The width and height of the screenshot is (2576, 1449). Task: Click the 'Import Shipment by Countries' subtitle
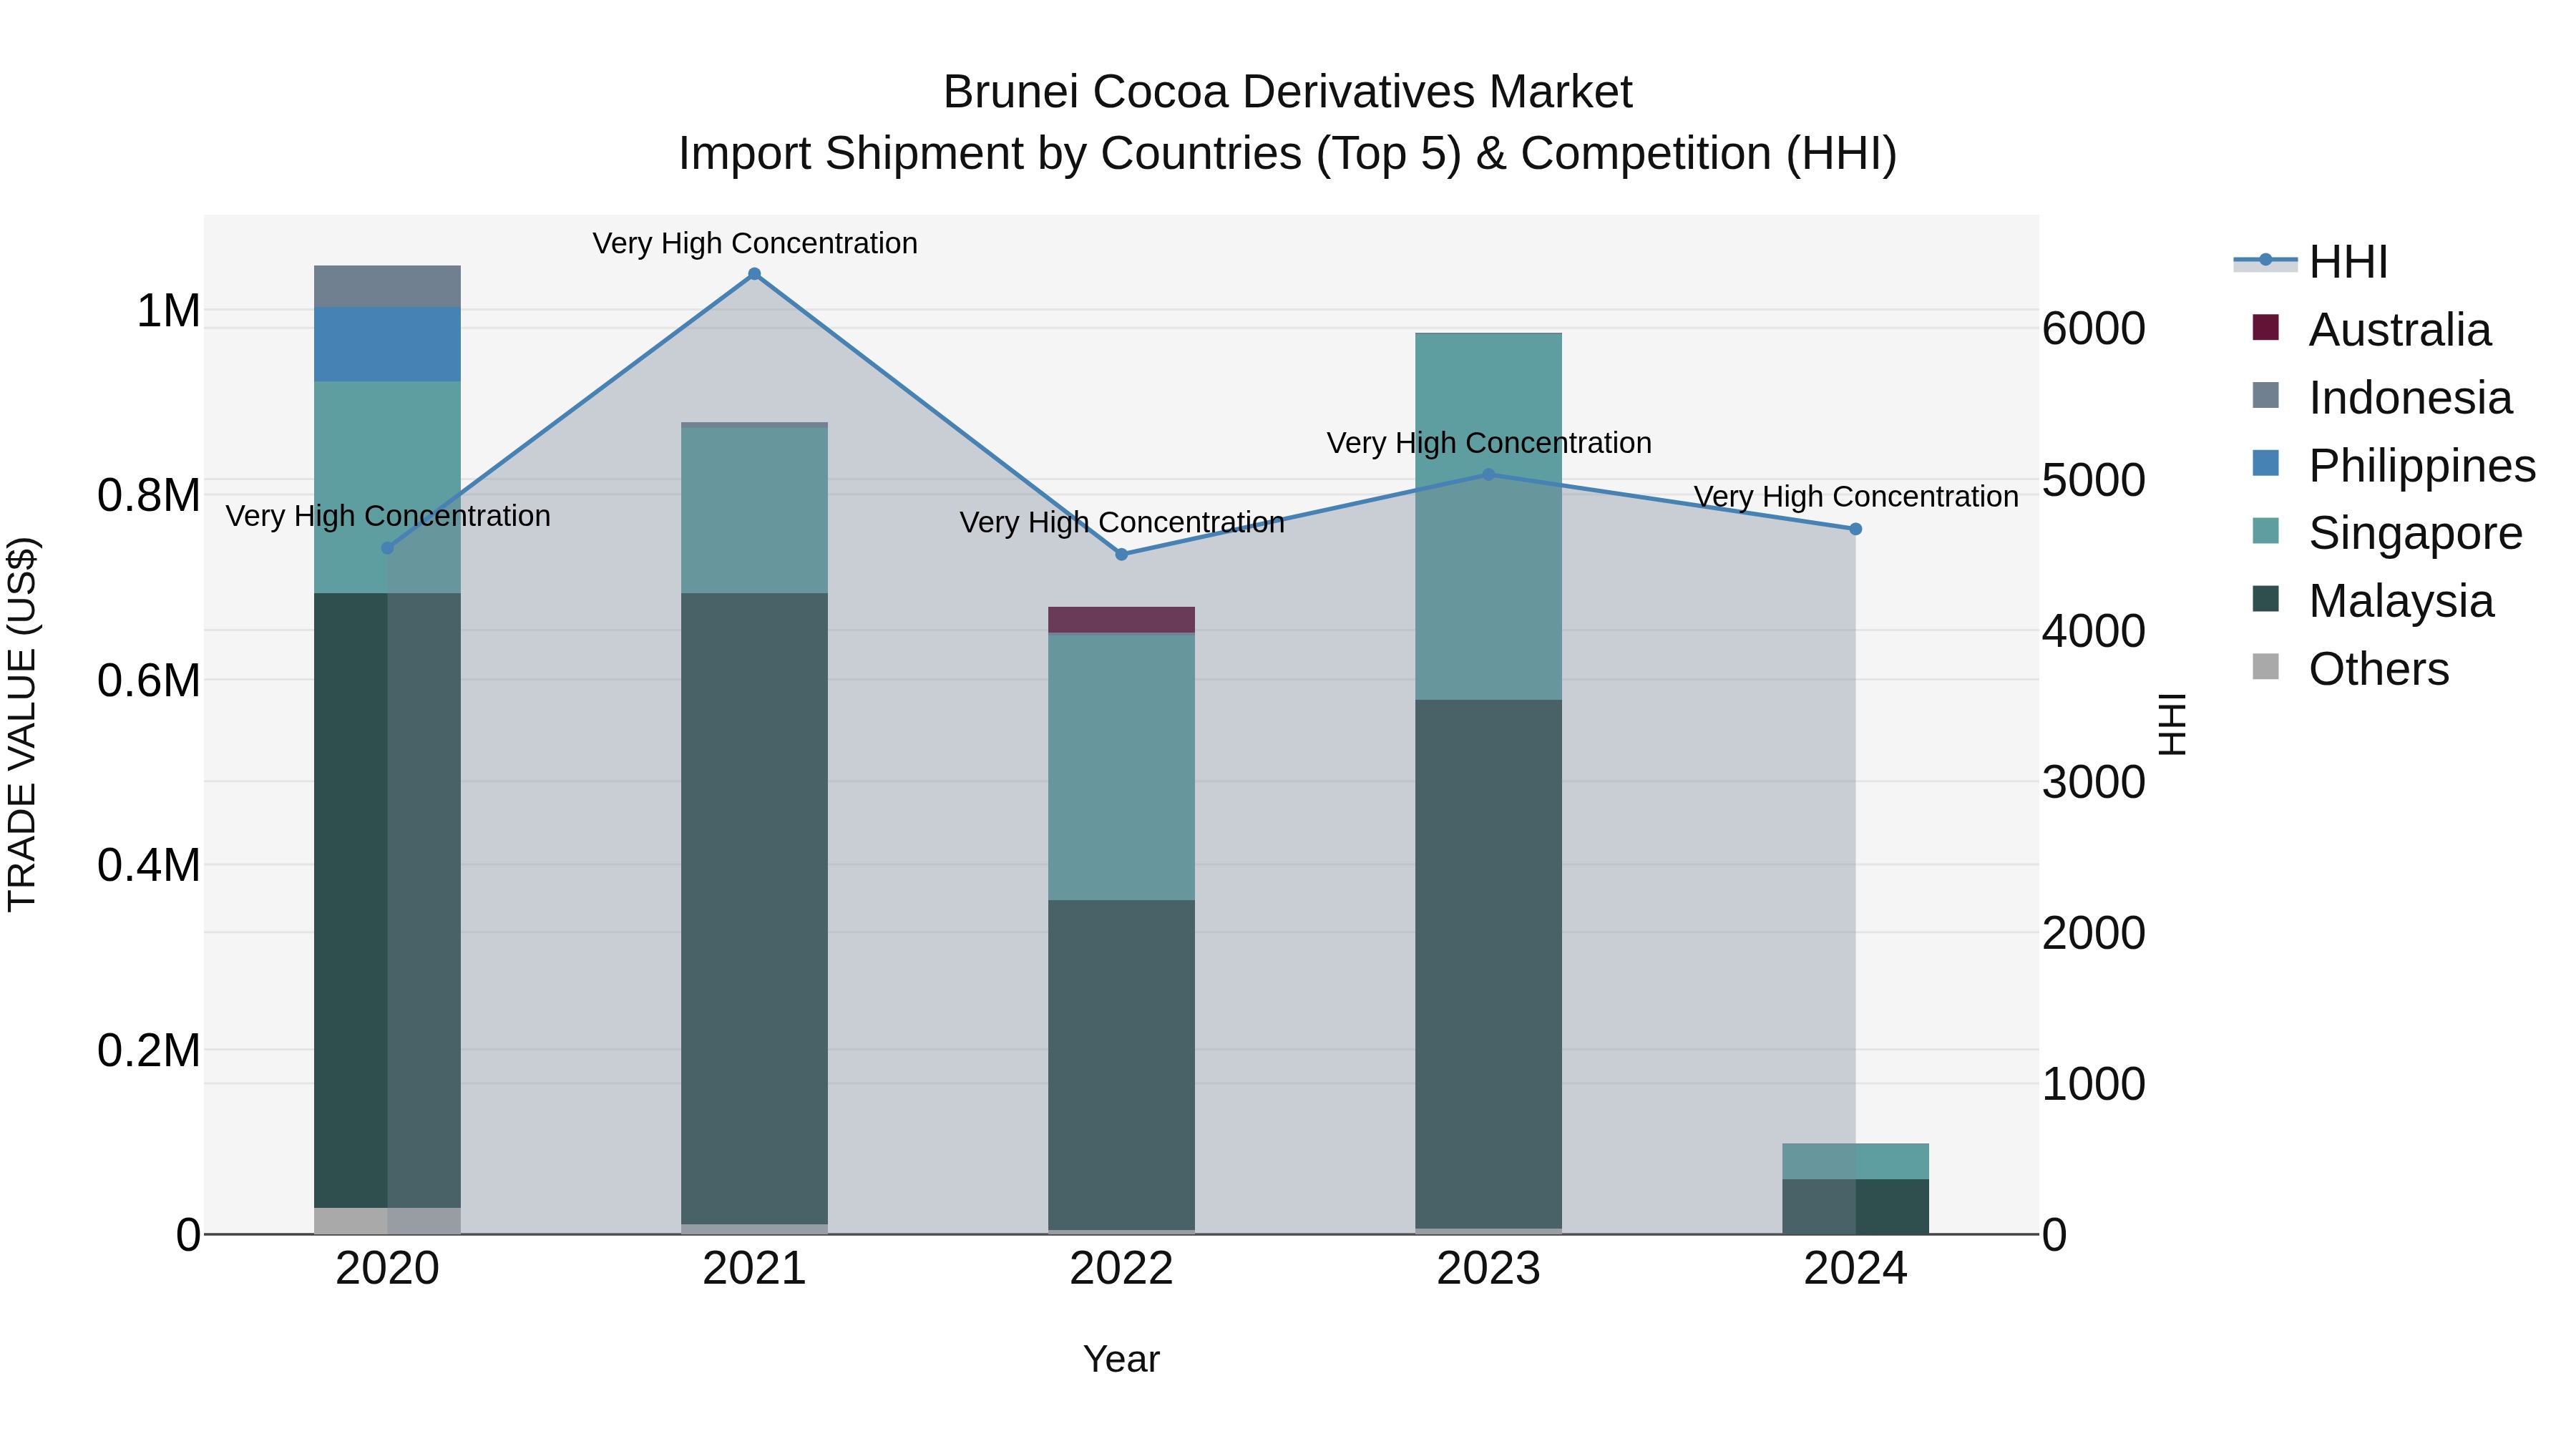1288,154
